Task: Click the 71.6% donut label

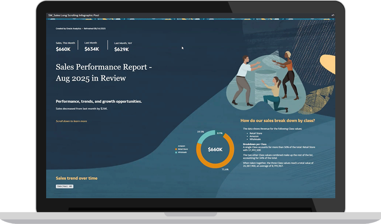Action: pyautogui.click(x=225, y=169)
